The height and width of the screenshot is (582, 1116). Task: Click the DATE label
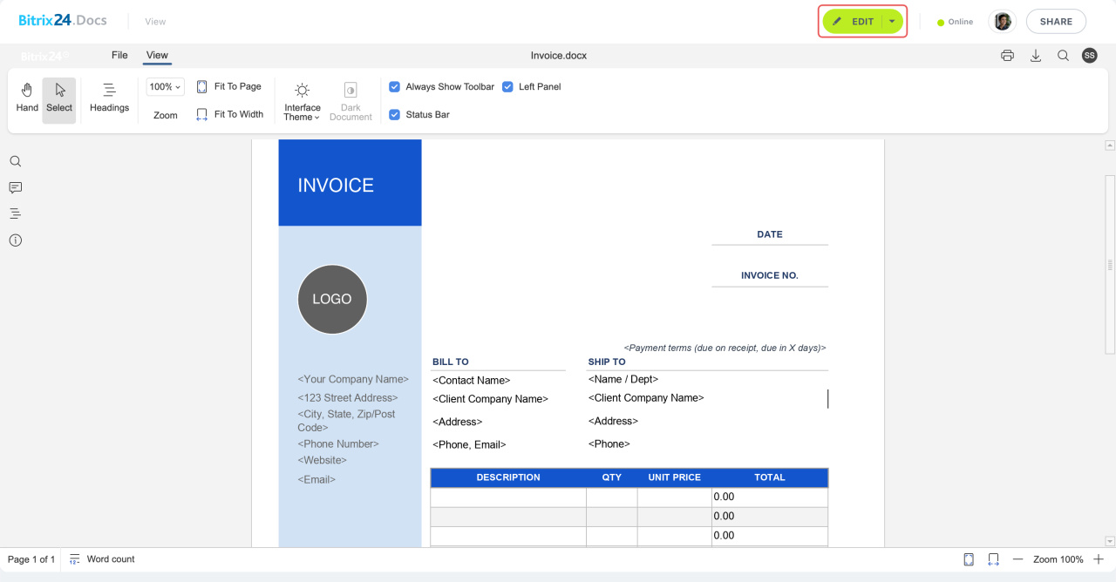click(770, 234)
